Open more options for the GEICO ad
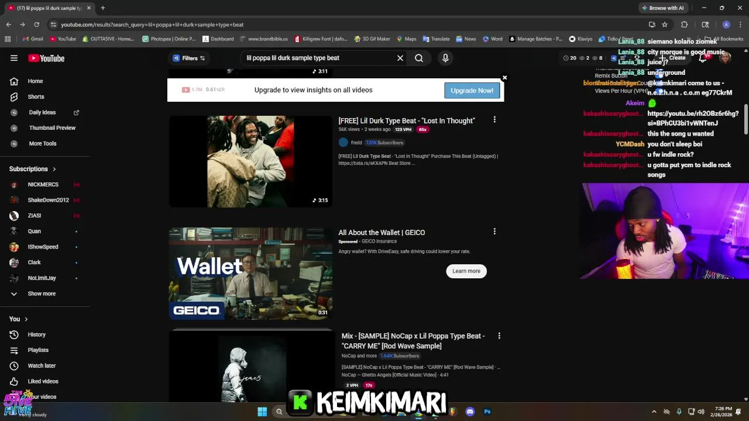749x421 pixels. (494, 232)
